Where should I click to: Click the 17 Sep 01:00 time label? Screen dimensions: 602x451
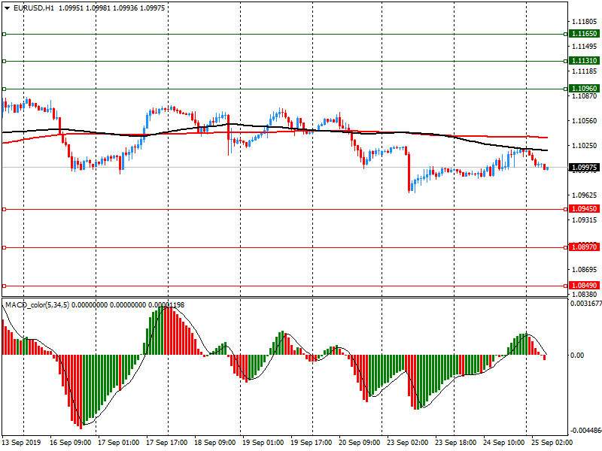pyautogui.click(x=119, y=442)
